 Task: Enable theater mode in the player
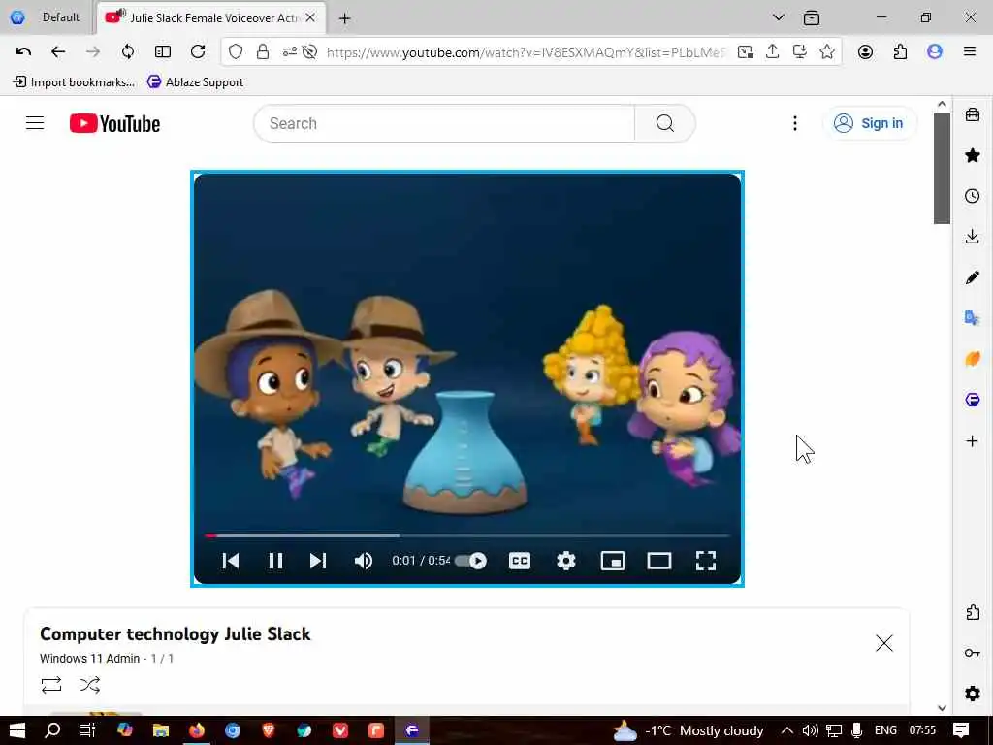click(x=659, y=561)
